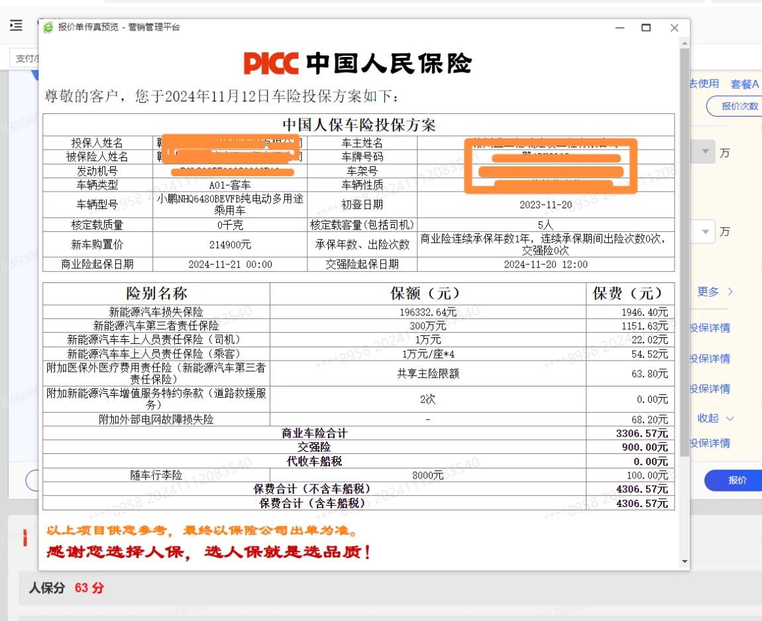Click the vehicle type value A01-客车

(x=230, y=185)
